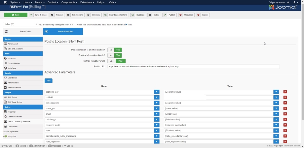Open the Italian (IT) language dropdown

20,24
